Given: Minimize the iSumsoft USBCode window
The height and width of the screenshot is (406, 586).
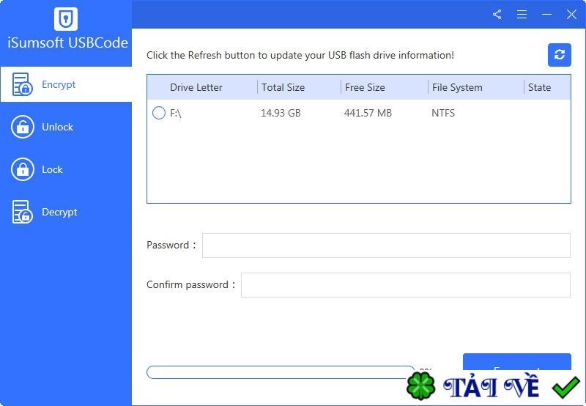Looking at the screenshot, I should click(x=546, y=15).
